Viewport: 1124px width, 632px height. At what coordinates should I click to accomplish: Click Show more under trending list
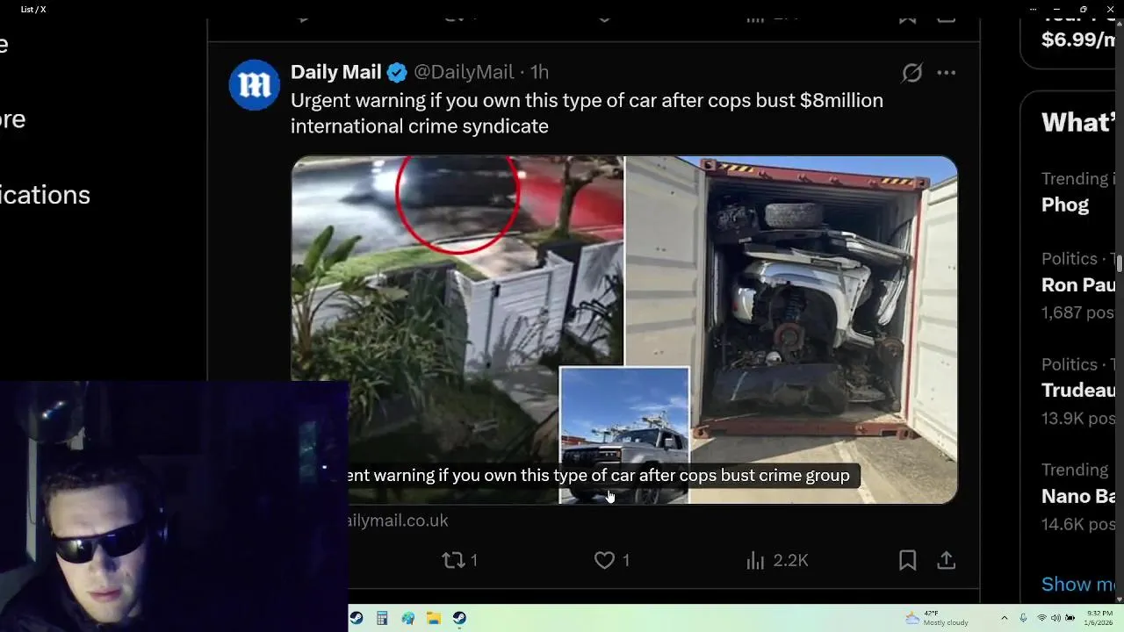(x=1077, y=585)
